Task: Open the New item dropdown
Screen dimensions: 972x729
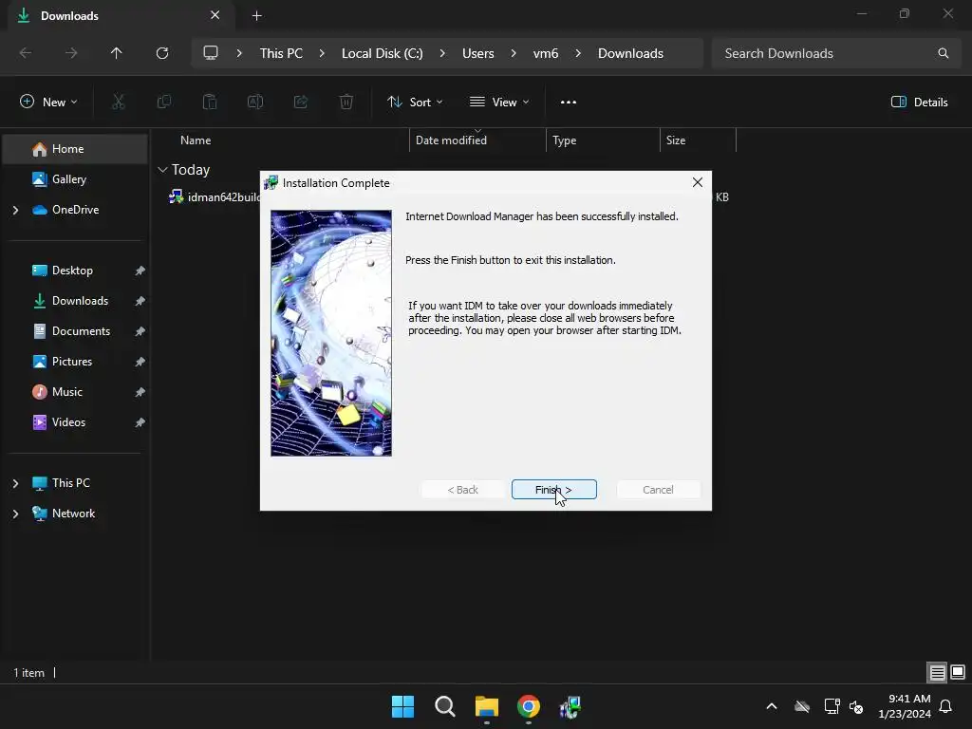Action: (x=48, y=102)
